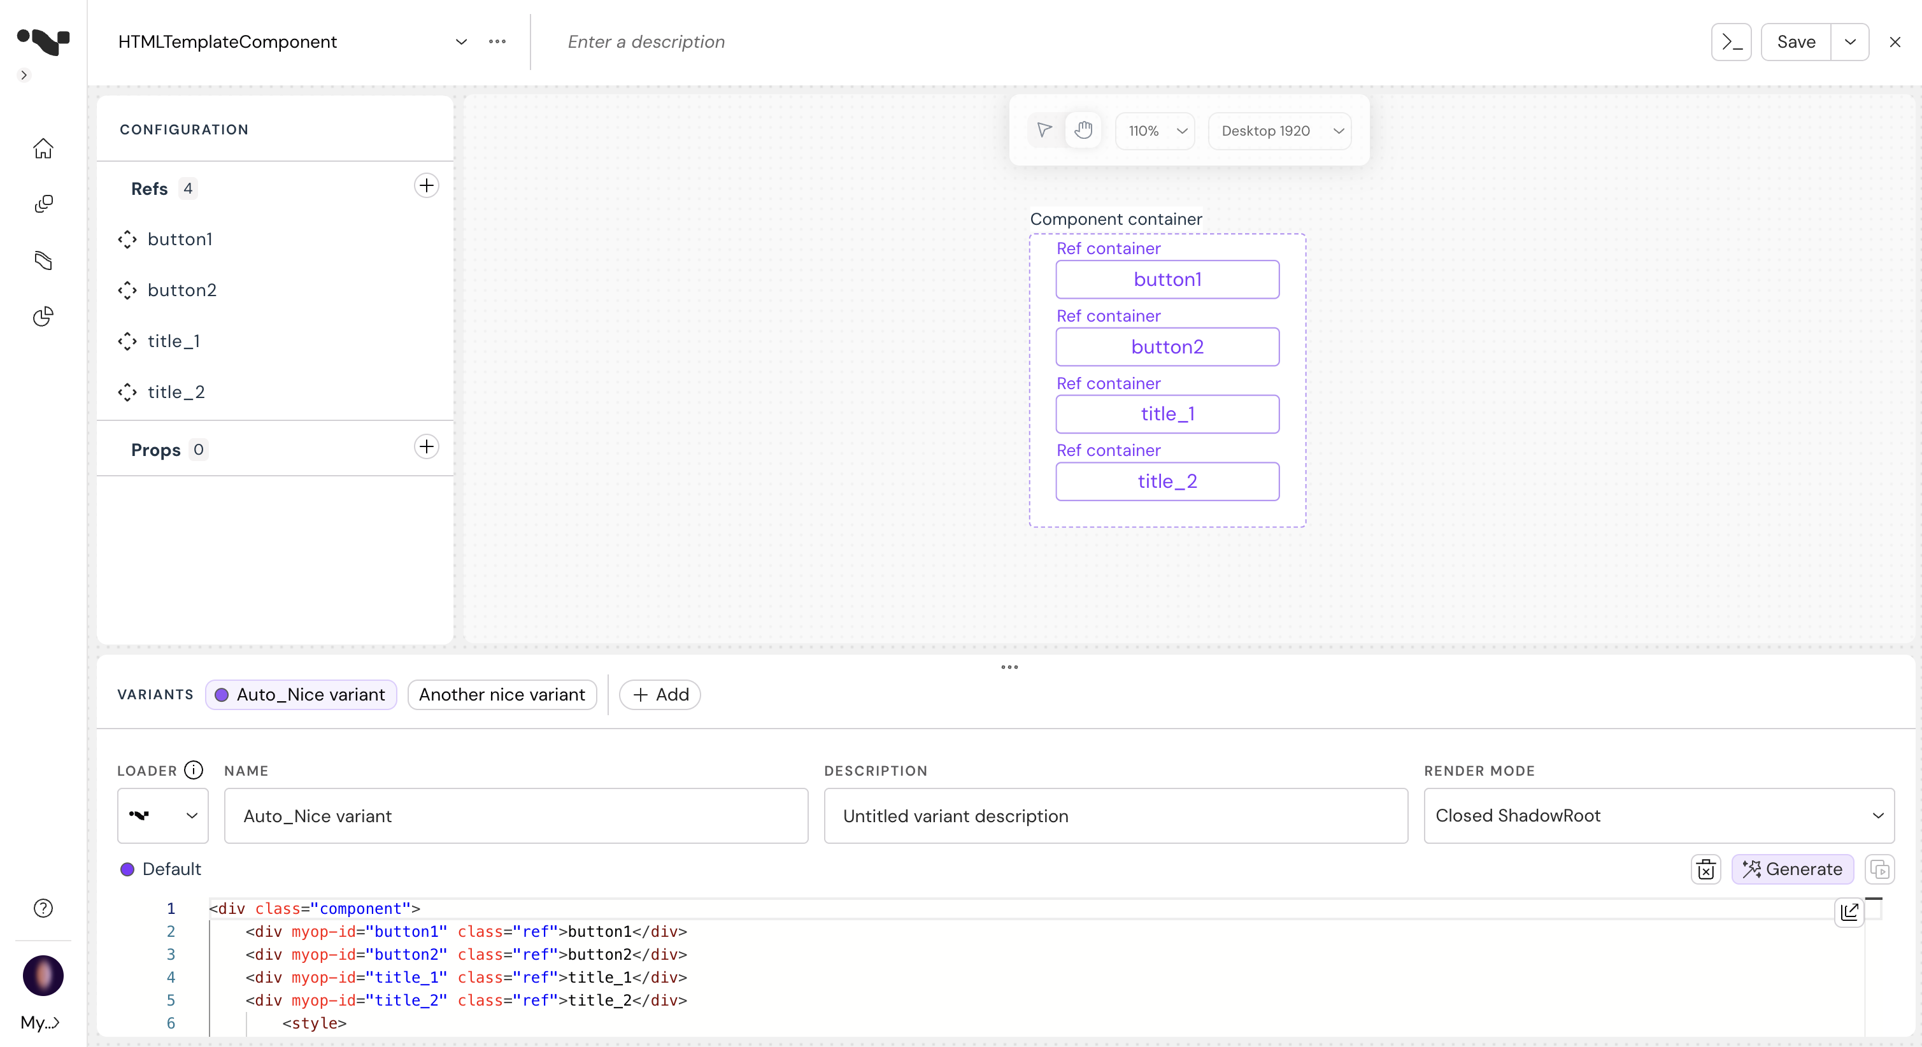1922x1047 pixels.
Task: Click the Component container label
Action: tap(1116, 218)
